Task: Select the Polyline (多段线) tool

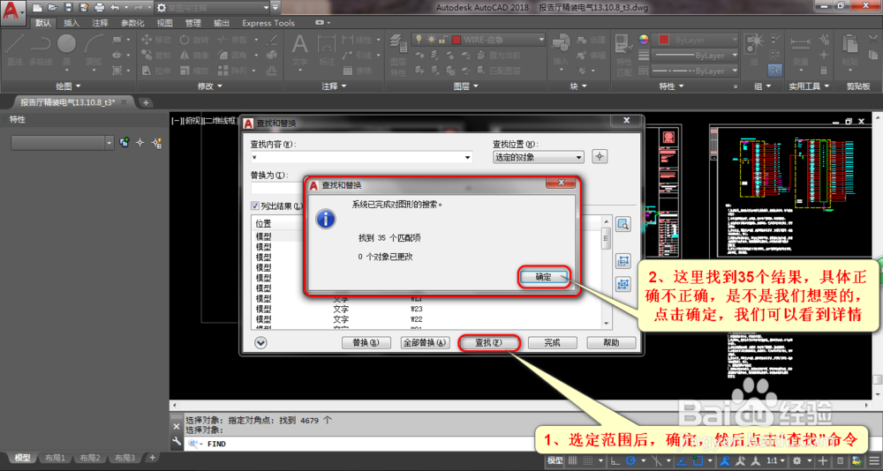Action: pos(41,49)
